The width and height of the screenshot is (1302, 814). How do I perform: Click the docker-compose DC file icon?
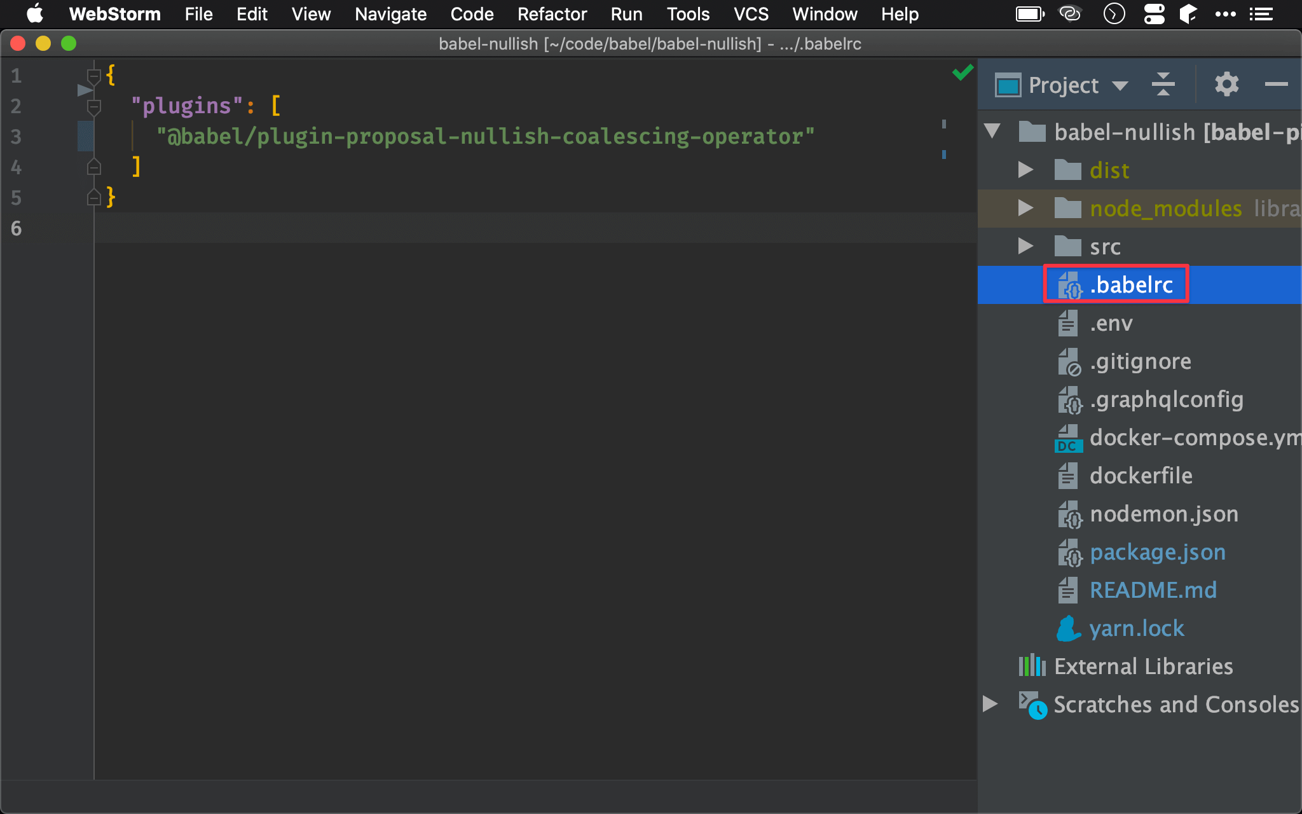pyautogui.click(x=1069, y=438)
